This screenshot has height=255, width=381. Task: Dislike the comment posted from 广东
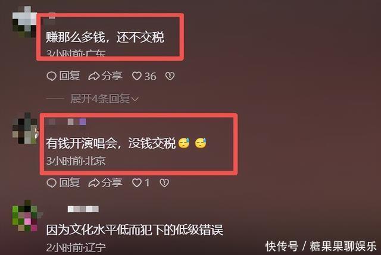[170, 76]
